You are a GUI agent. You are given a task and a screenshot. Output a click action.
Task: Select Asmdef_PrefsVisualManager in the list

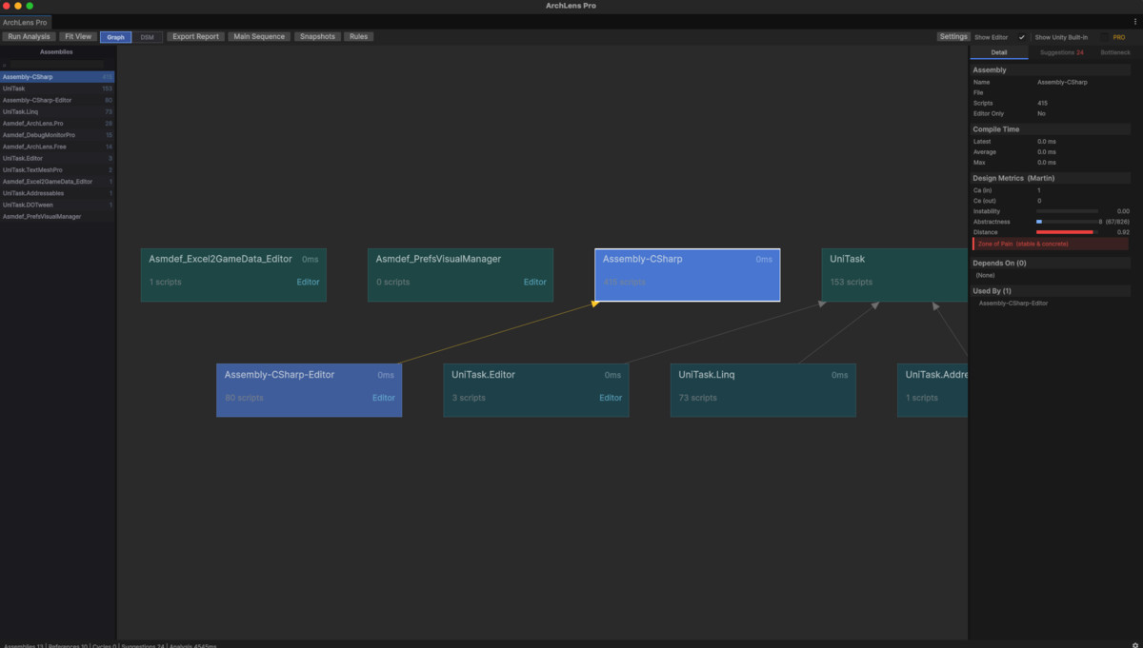(x=57, y=216)
